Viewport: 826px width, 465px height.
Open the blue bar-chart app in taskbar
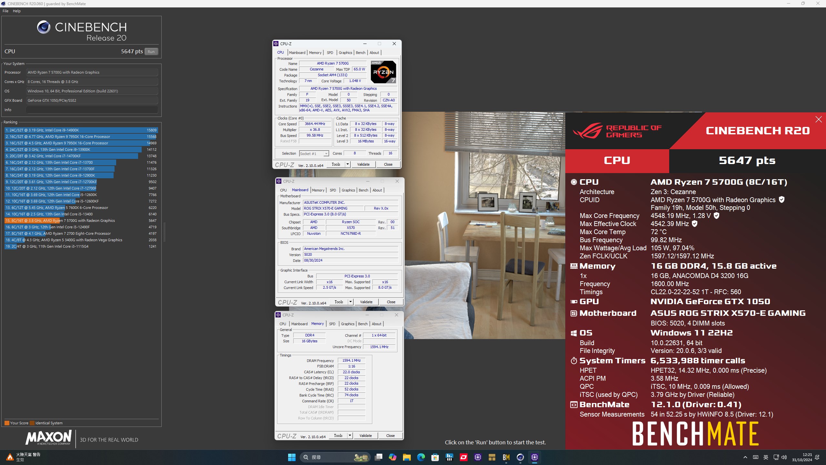pyautogui.click(x=449, y=457)
